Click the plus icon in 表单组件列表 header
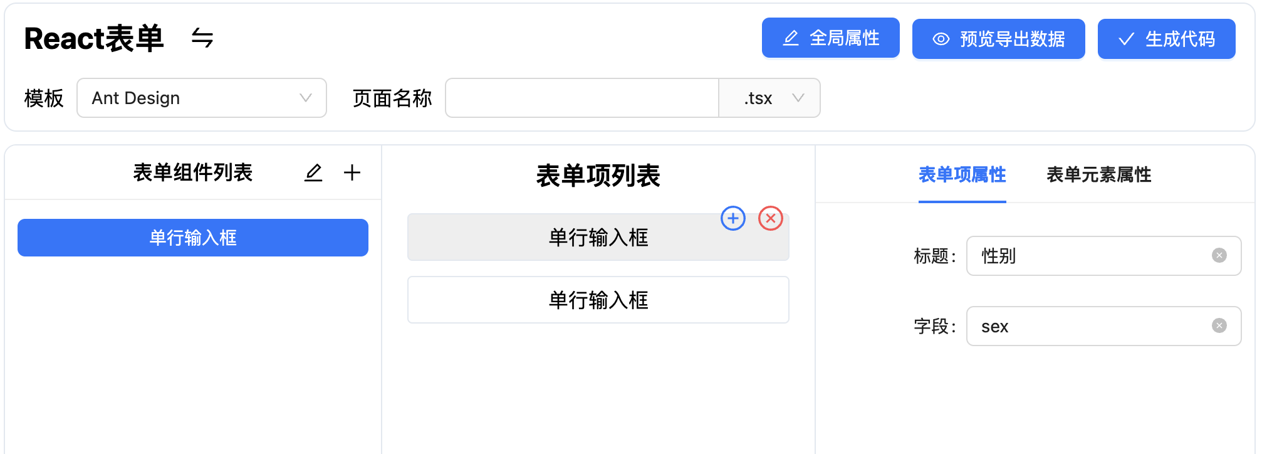 [352, 173]
